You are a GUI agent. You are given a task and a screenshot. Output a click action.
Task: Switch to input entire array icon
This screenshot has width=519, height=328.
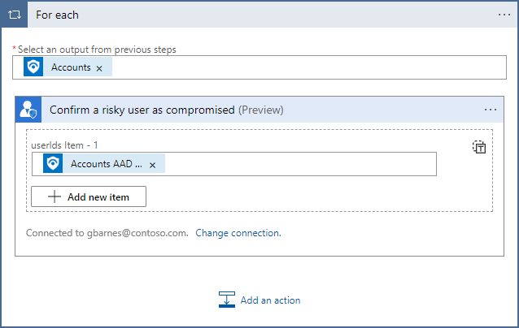click(479, 147)
